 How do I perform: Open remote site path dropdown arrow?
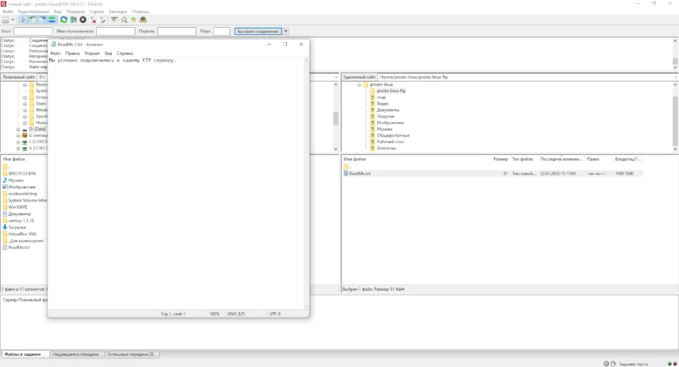click(x=676, y=77)
